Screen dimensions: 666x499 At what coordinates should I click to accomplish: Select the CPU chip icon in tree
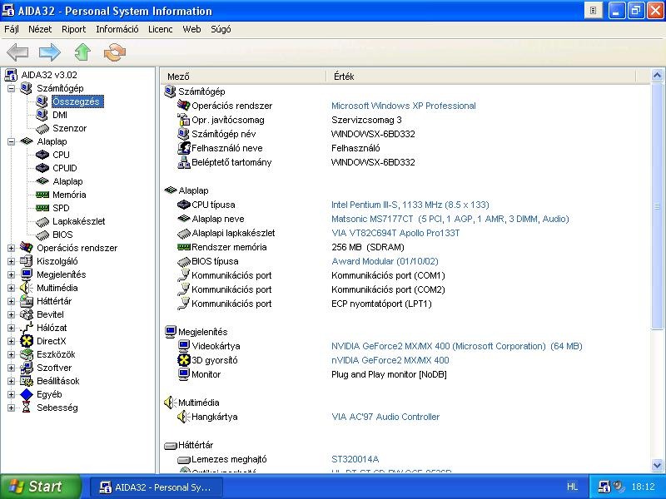click(x=42, y=155)
